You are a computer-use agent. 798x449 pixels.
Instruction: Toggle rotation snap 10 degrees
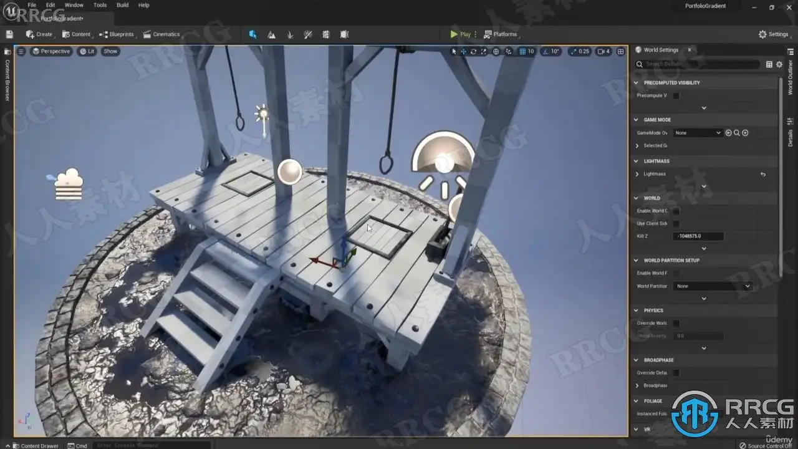click(x=551, y=51)
